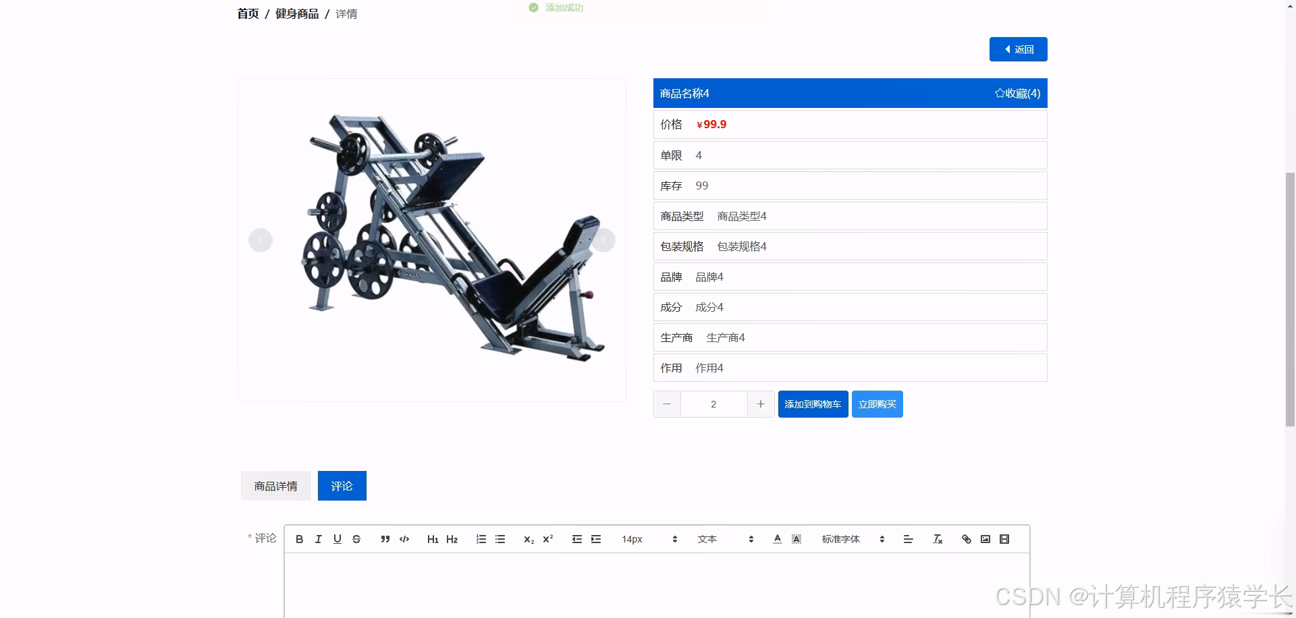Apply H1 heading formatting
The image size is (1296, 618).
pos(433,539)
